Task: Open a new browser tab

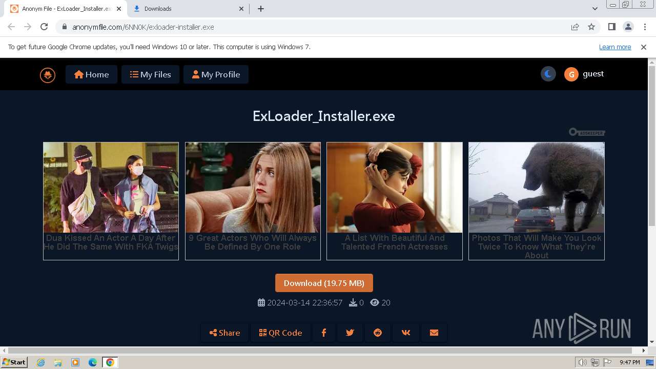Action: click(x=261, y=9)
